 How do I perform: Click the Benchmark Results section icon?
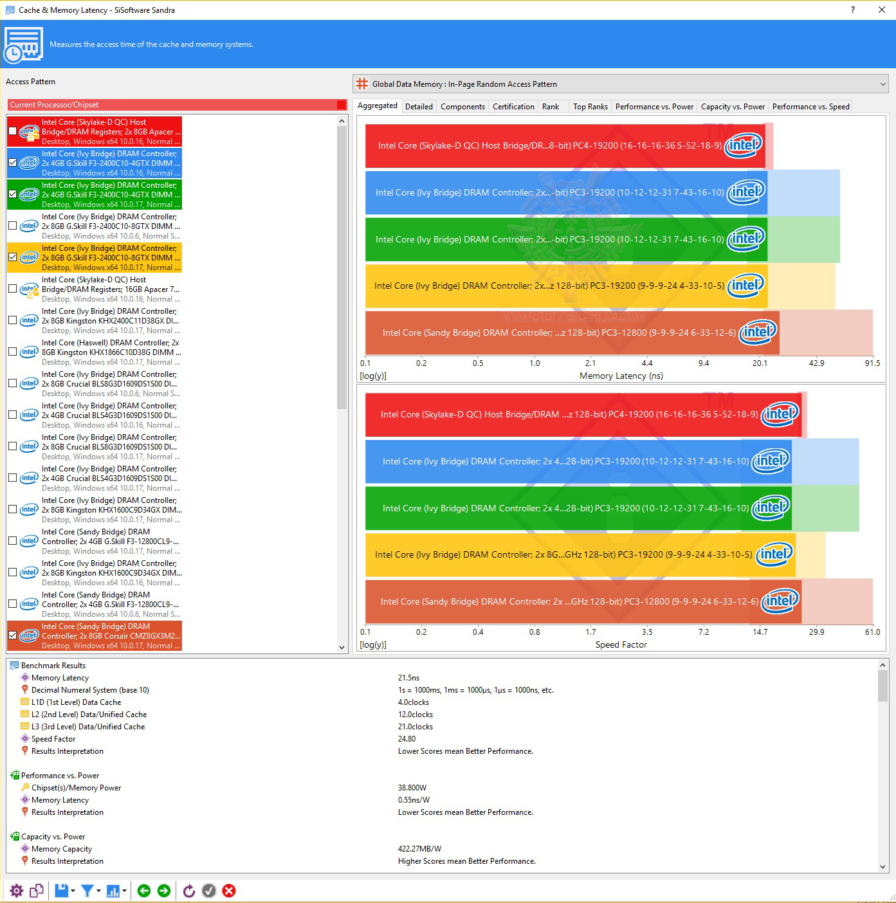point(14,666)
